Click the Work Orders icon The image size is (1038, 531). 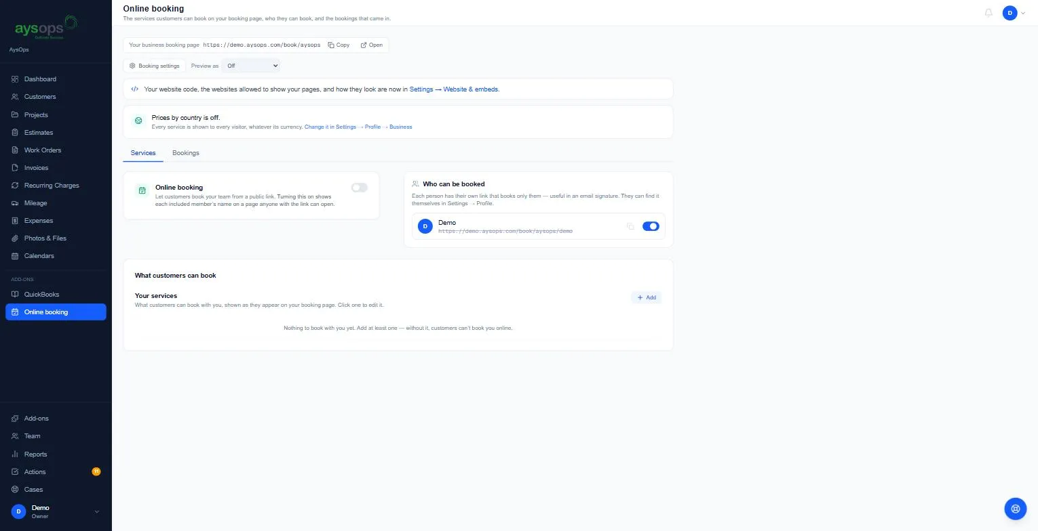(15, 150)
